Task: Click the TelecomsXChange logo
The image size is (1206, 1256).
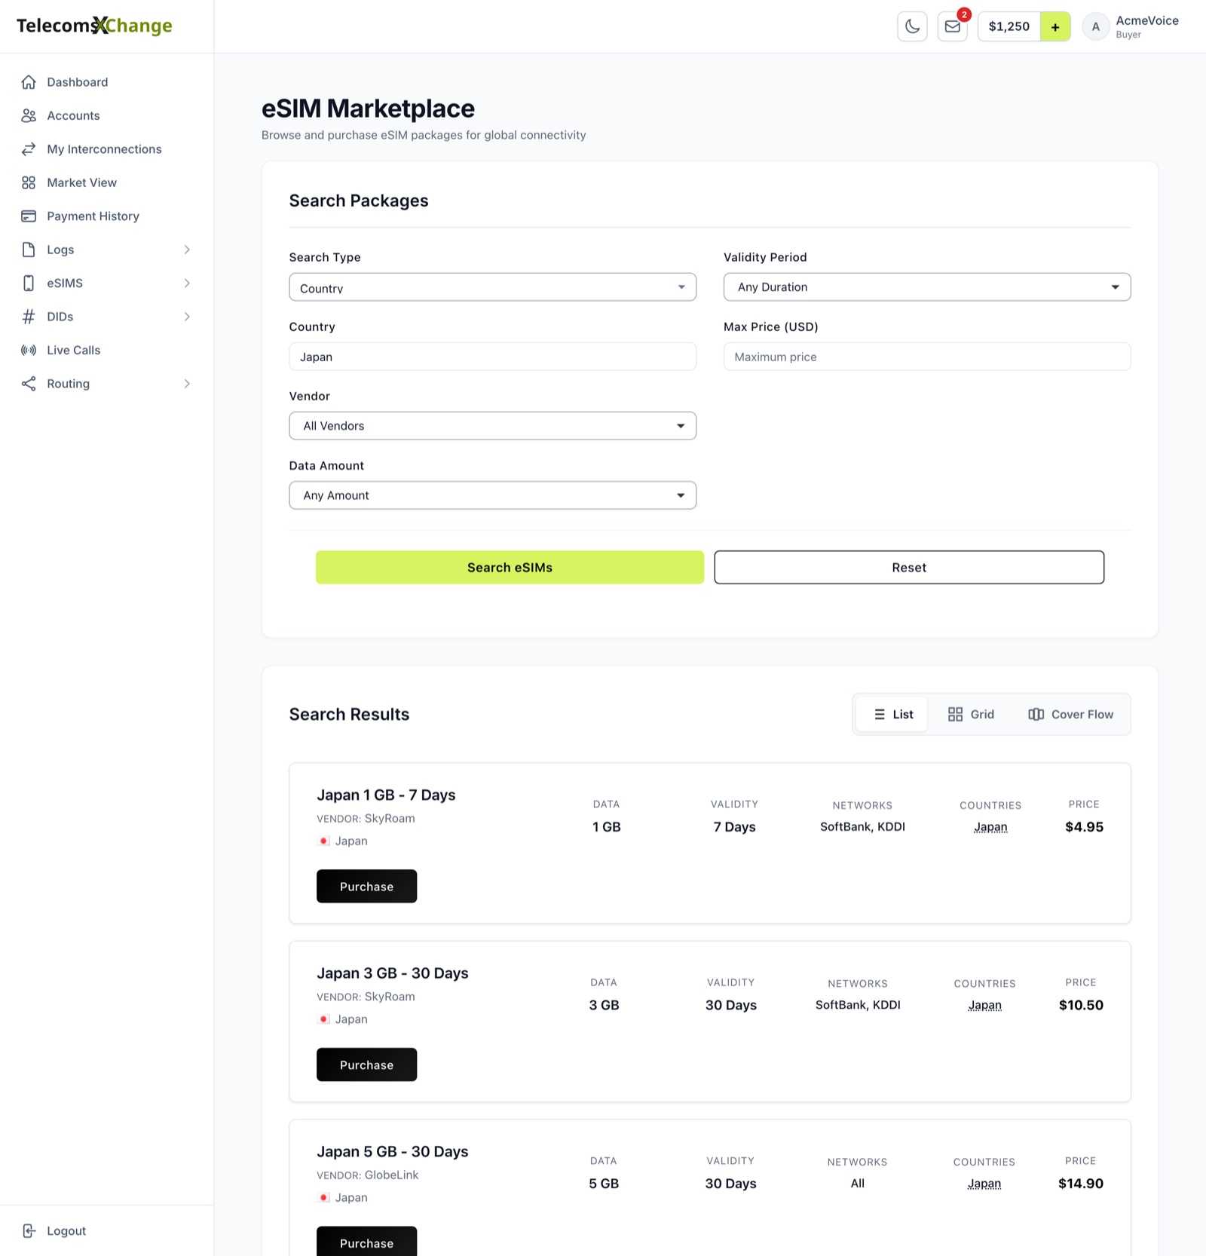Action: click(94, 26)
